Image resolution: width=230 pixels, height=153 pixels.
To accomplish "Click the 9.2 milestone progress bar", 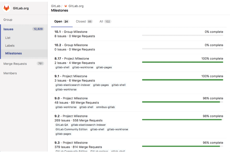I will click(182, 120).
